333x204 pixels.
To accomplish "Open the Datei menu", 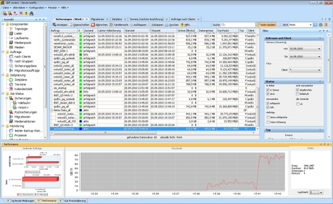I will [x=7, y=8].
